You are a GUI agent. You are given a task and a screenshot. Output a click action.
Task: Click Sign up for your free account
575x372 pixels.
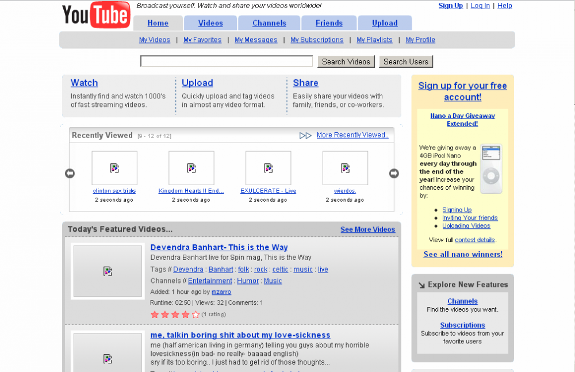pyautogui.click(x=462, y=91)
